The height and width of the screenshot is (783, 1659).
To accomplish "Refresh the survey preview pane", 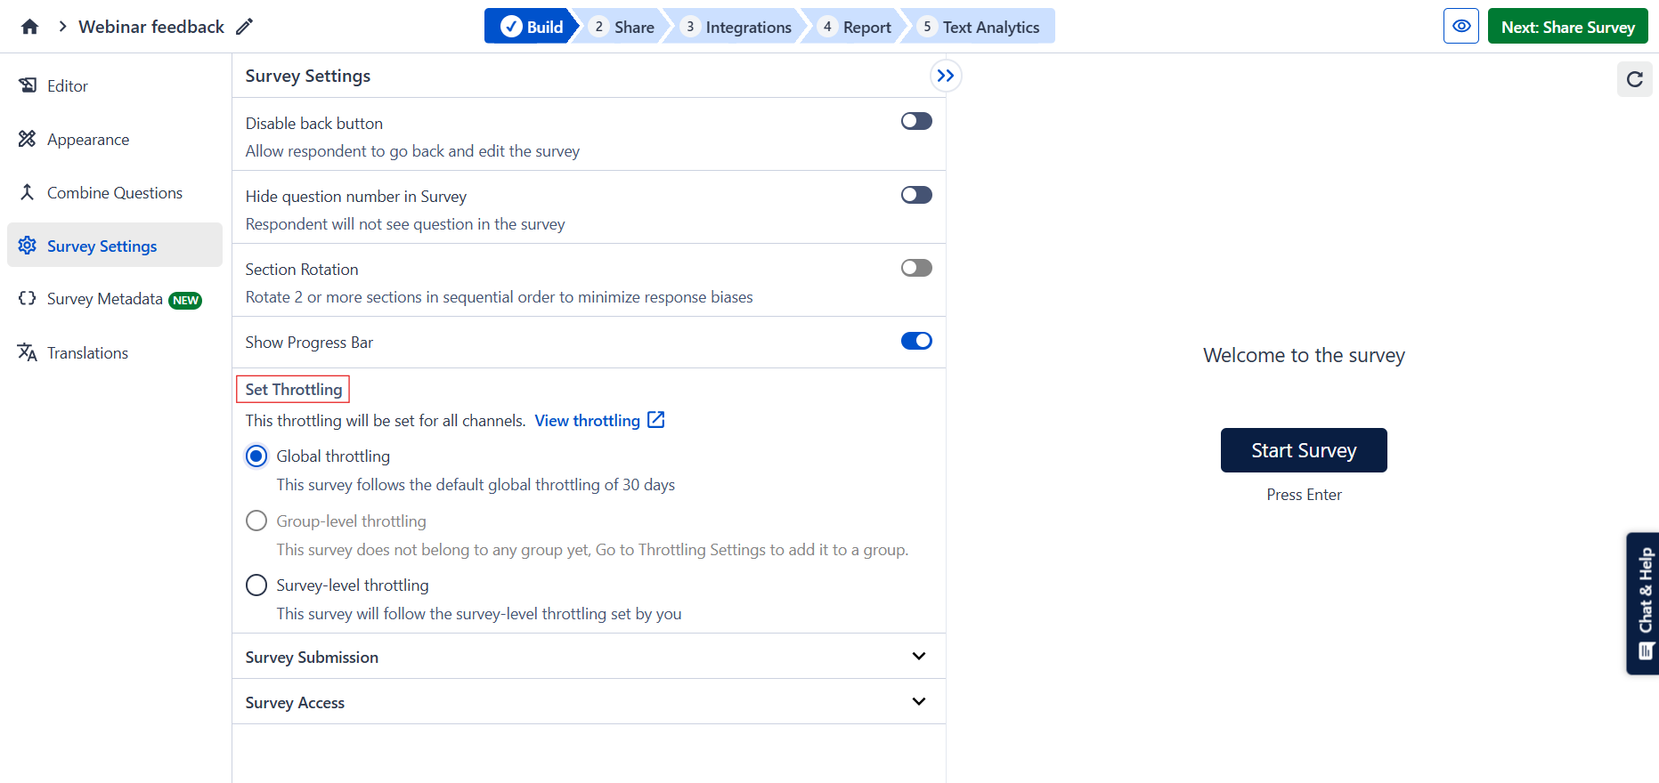I will [x=1634, y=79].
